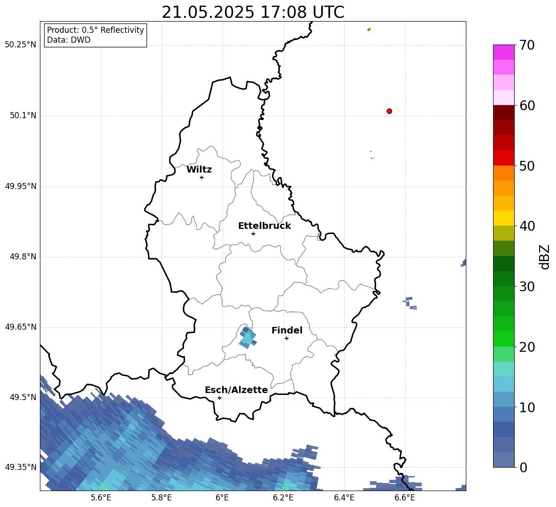The height and width of the screenshot is (507, 556).
Task: Click the Esch/Alzette cross marker
Action: (219, 398)
